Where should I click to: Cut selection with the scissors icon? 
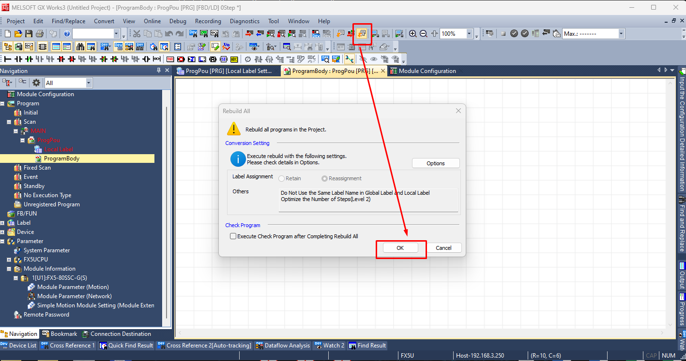pos(137,34)
